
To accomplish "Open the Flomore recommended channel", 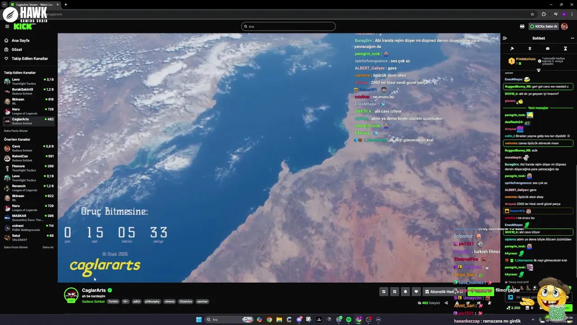I will (29, 168).
